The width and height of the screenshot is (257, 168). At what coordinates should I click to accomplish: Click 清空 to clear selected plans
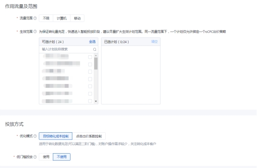tap(154, 42)
